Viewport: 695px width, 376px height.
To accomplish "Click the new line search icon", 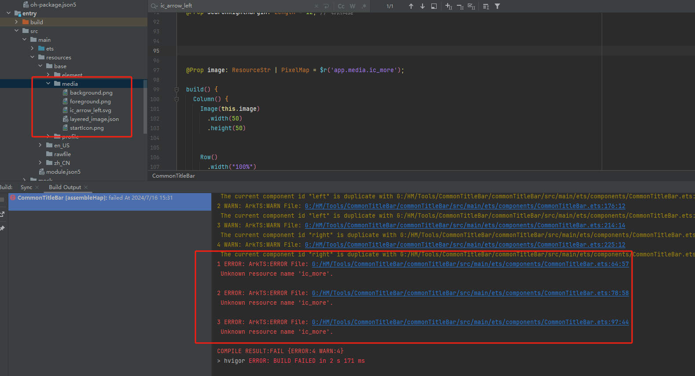I will [326, 6].
